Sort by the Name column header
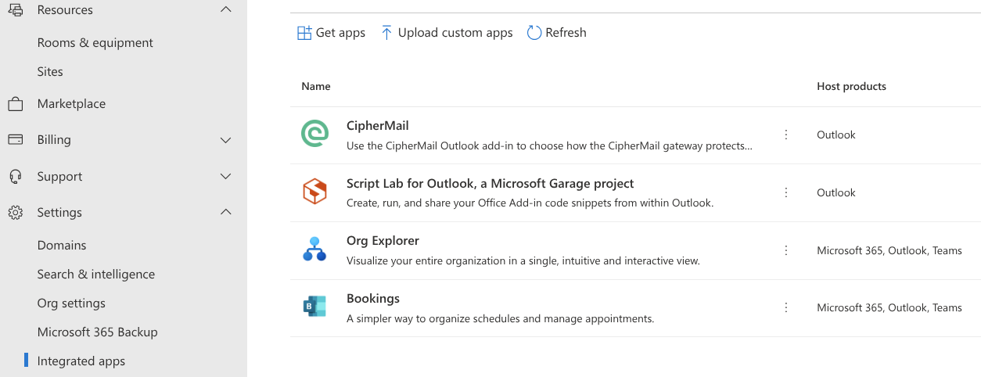This screenshot has height=377, width=981. click(316, 87)
